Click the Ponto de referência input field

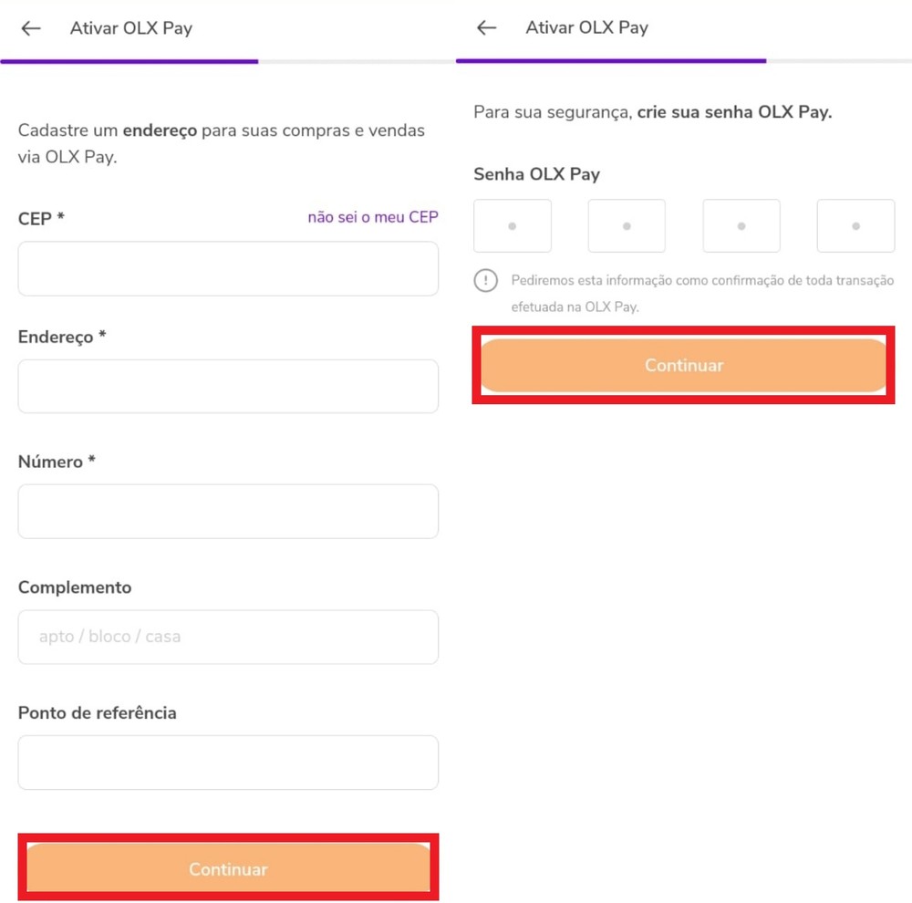(x=228, y=763)
